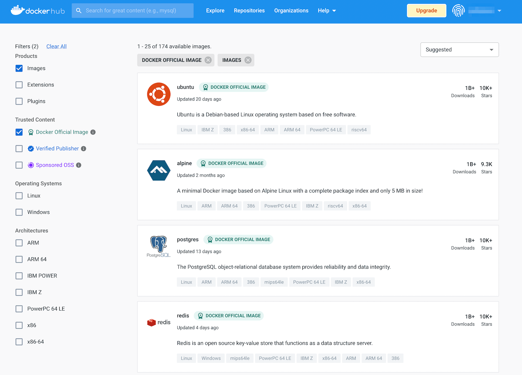Click the Upgrade button

426,10
